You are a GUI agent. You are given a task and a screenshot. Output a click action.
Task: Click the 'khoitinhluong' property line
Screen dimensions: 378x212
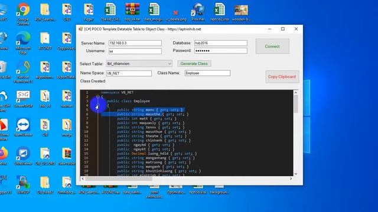[159, 171]
